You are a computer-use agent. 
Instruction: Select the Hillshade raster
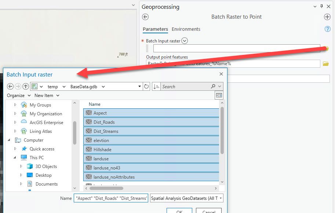click(x=151, y=150)
